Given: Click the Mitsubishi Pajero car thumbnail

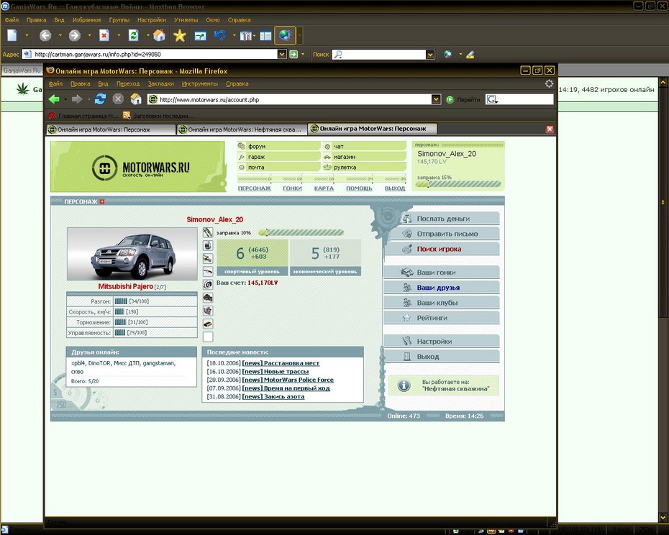Looking at the screenshot, I should [132, 254].
